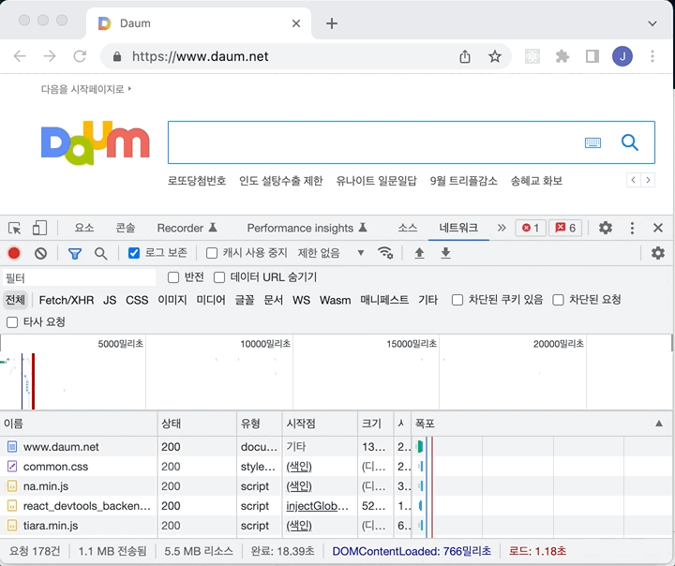Screen dimensions: 675x566
Task: Switch to the 소스 tab
Action: pyautogui.click(x=407, y=228)
